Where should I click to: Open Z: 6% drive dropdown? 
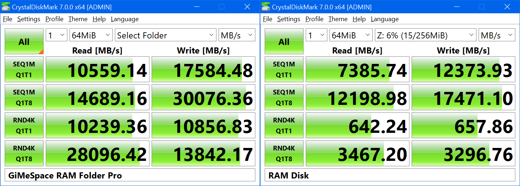pos(426,35)
